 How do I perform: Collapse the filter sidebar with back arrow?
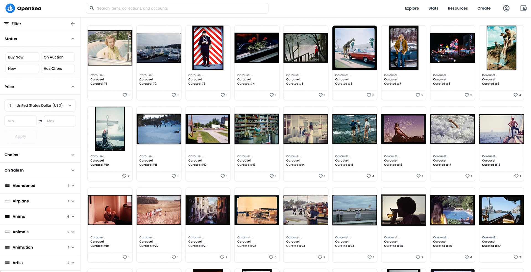pos(73,24)
